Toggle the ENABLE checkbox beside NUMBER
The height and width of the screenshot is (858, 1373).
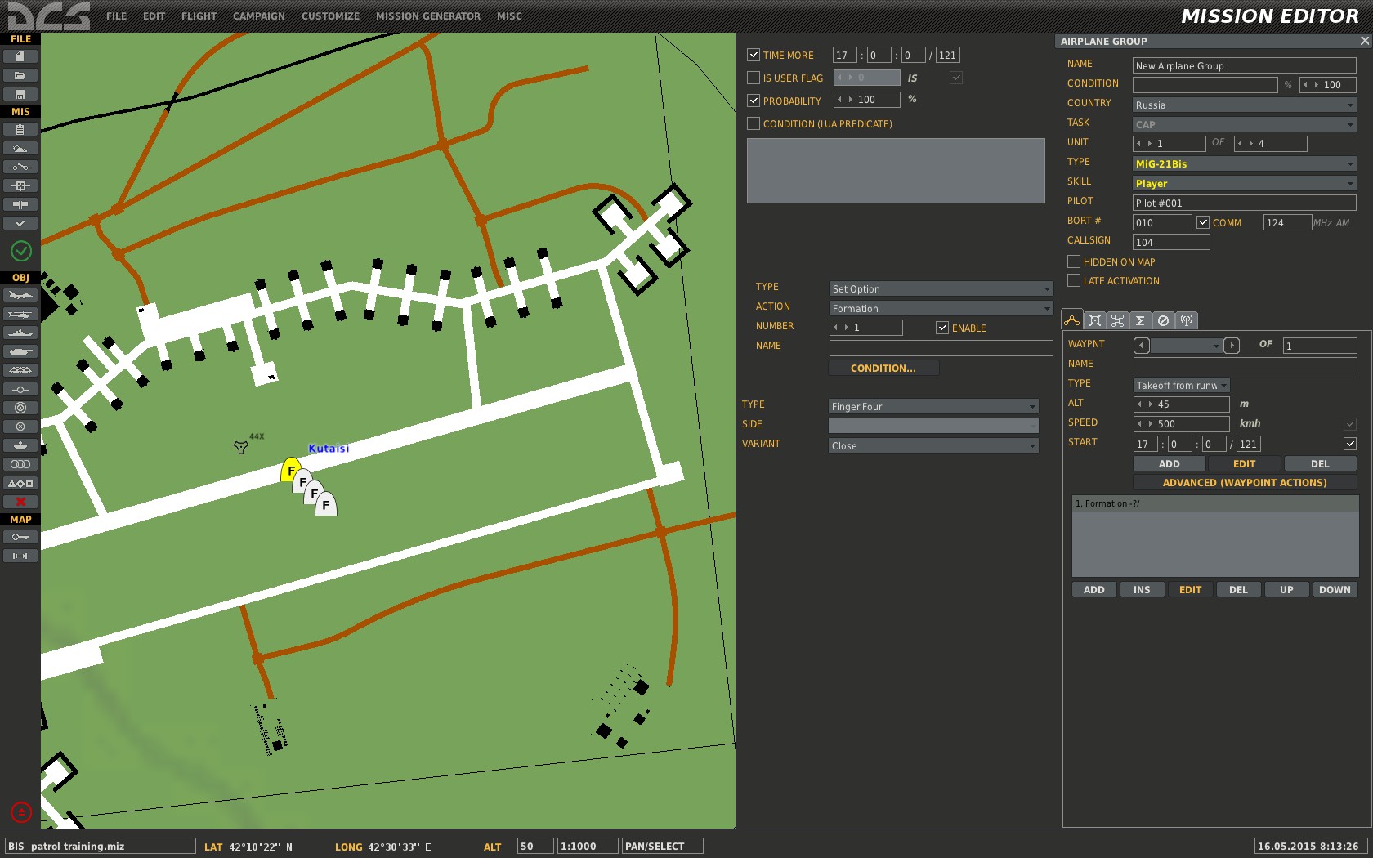point(942,328)
